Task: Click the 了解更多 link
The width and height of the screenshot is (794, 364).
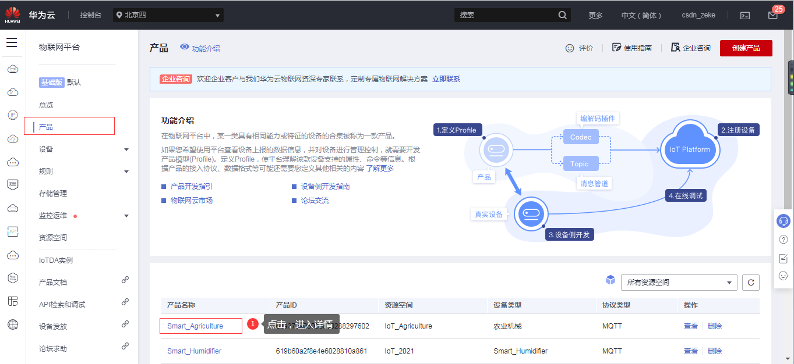Action: coord(380,169)
